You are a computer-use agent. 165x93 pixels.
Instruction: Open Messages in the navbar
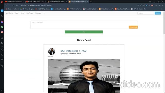tap(38, 13)
